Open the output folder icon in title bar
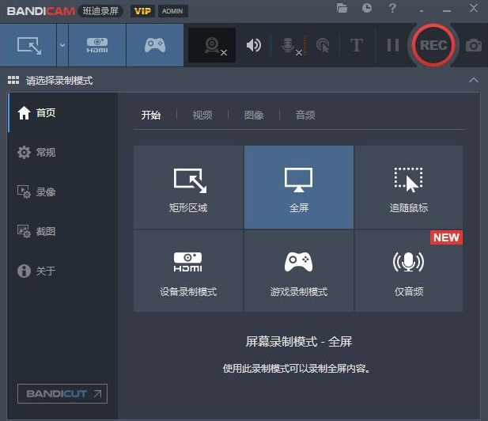Screen dimensions: 488x421 [x=342, y=9]
